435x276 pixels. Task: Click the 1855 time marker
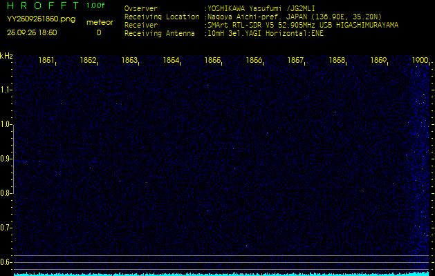coord(212,60)
